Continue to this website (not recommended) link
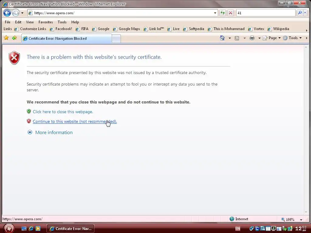 75,121
